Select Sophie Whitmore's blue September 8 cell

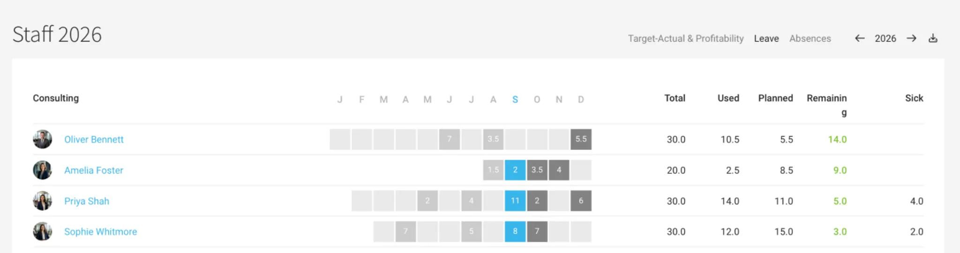[x=515, y=231]
